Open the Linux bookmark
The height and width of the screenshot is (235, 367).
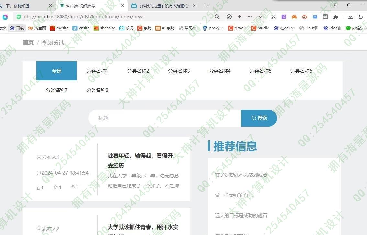click(309, 28)
